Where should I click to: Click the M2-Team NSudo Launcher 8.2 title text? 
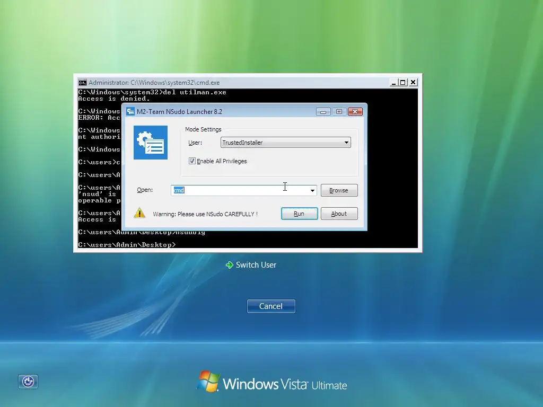pyautogui.click(x=179, y=111)
